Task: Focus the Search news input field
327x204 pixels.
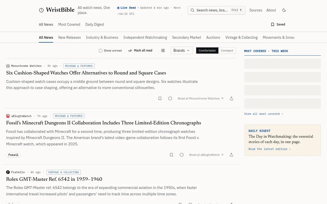Action: (217, 10)
